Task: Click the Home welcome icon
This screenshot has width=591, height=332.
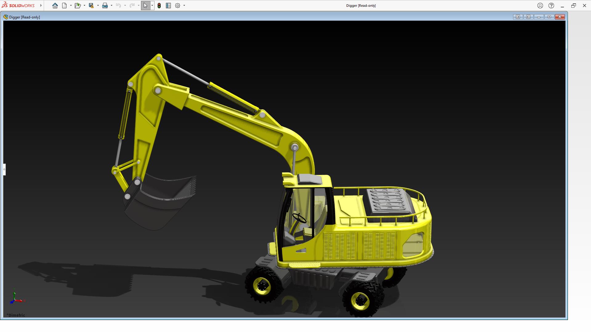Action: [55, 6]
